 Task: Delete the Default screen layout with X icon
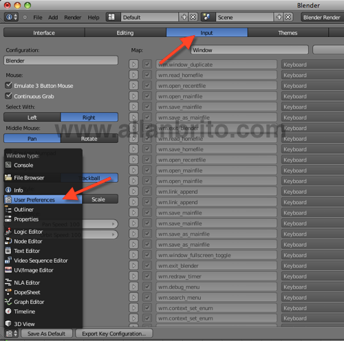point(193,17)
